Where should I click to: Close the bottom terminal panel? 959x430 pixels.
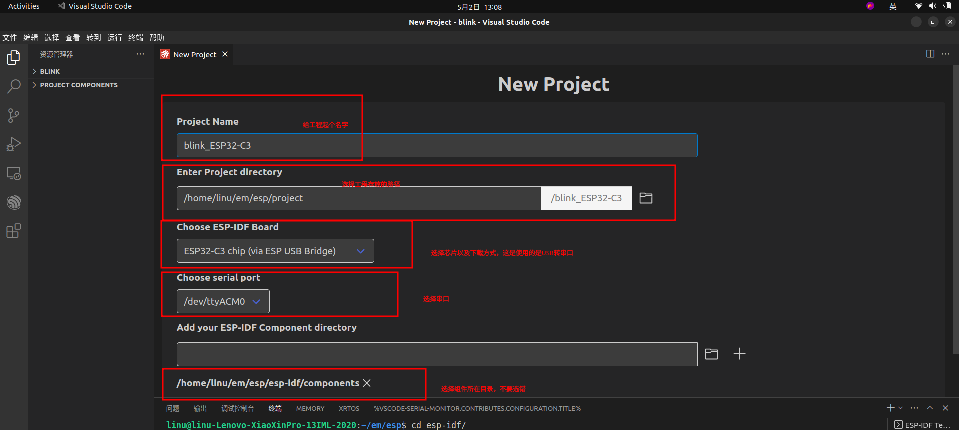click(x=945, y=408)
